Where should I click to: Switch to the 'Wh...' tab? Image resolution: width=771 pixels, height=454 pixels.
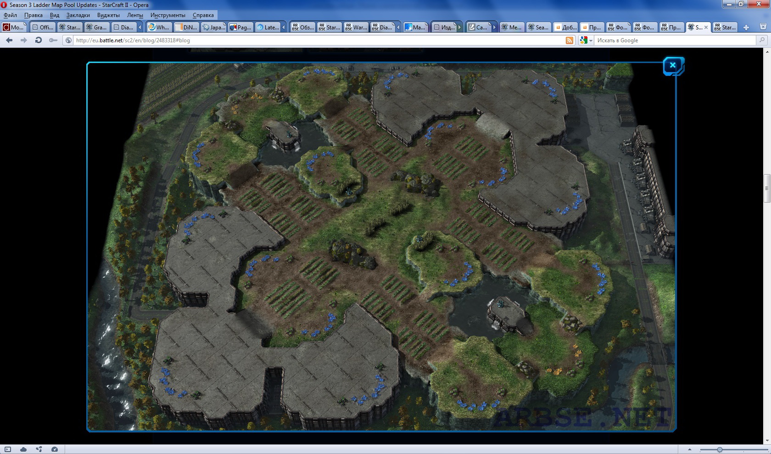[159, 28]
